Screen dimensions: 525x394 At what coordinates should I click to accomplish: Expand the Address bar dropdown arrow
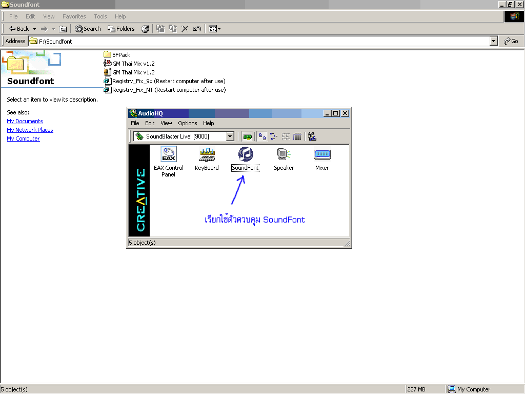(494, 41)
